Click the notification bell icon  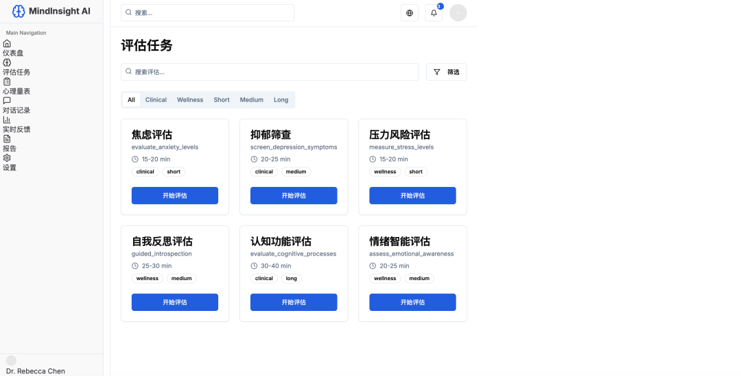pos(434,13)
